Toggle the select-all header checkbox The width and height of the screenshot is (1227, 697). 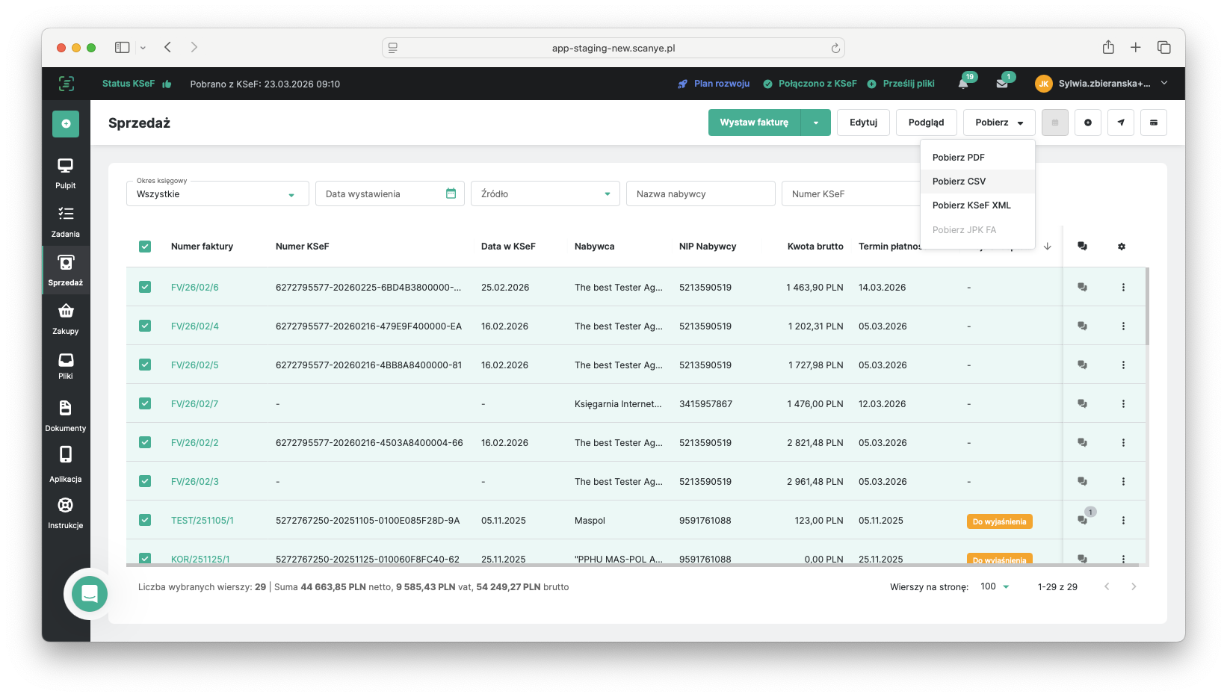[x=145, y=247]
